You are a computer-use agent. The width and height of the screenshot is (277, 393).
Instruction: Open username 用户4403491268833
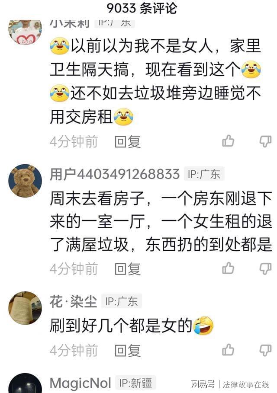click(x=115, y=174)
